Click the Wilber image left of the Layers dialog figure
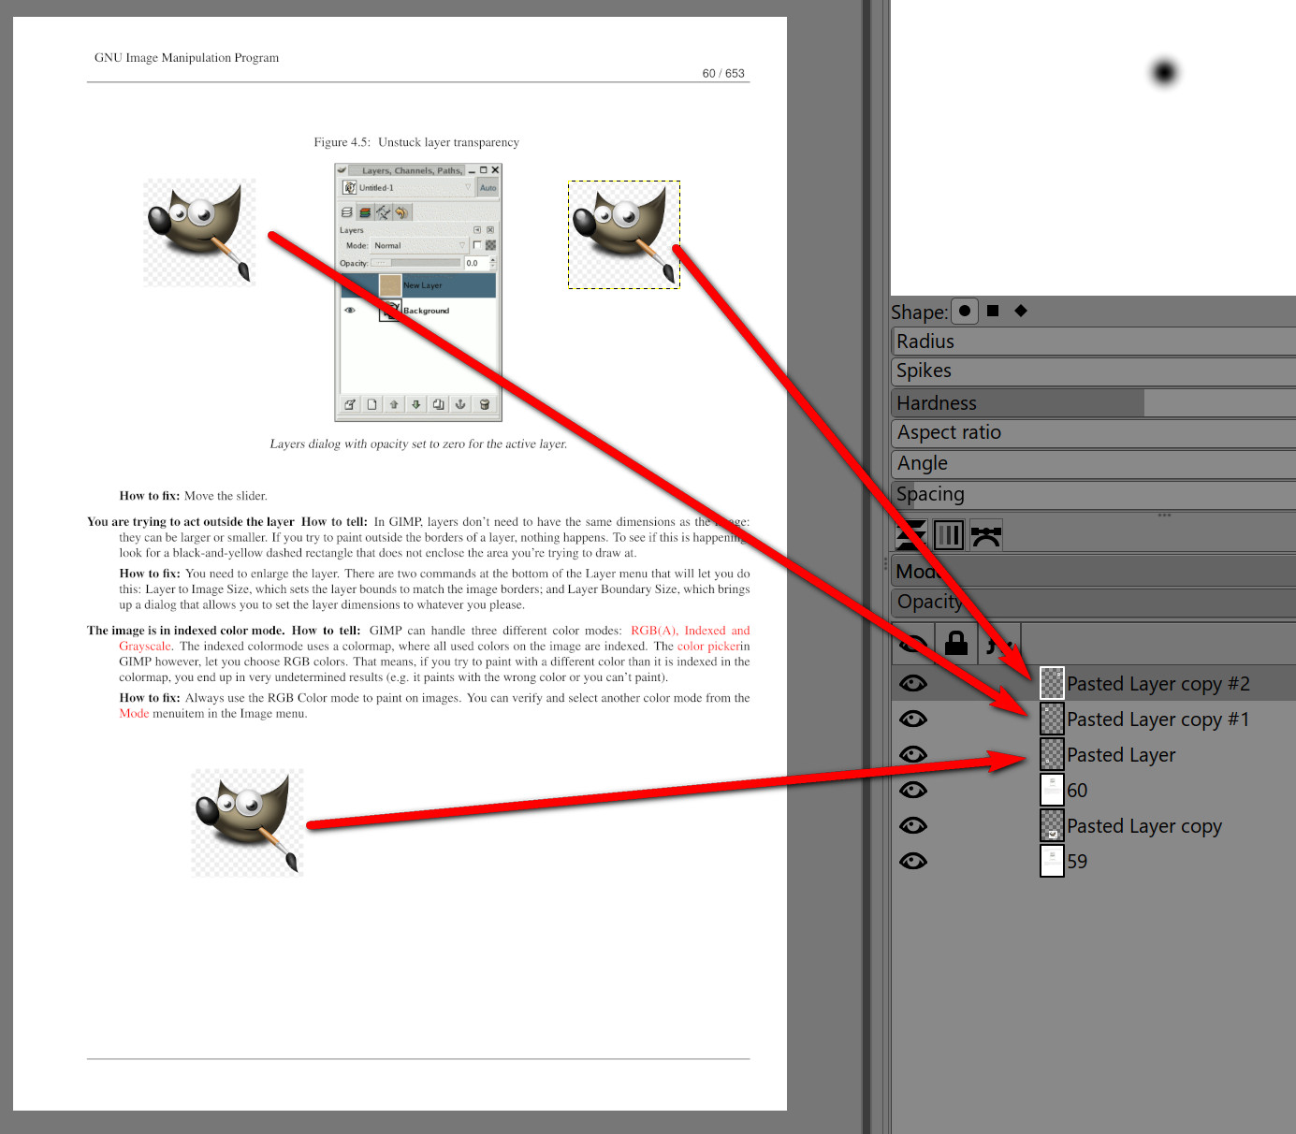 [x=199, y=232]
